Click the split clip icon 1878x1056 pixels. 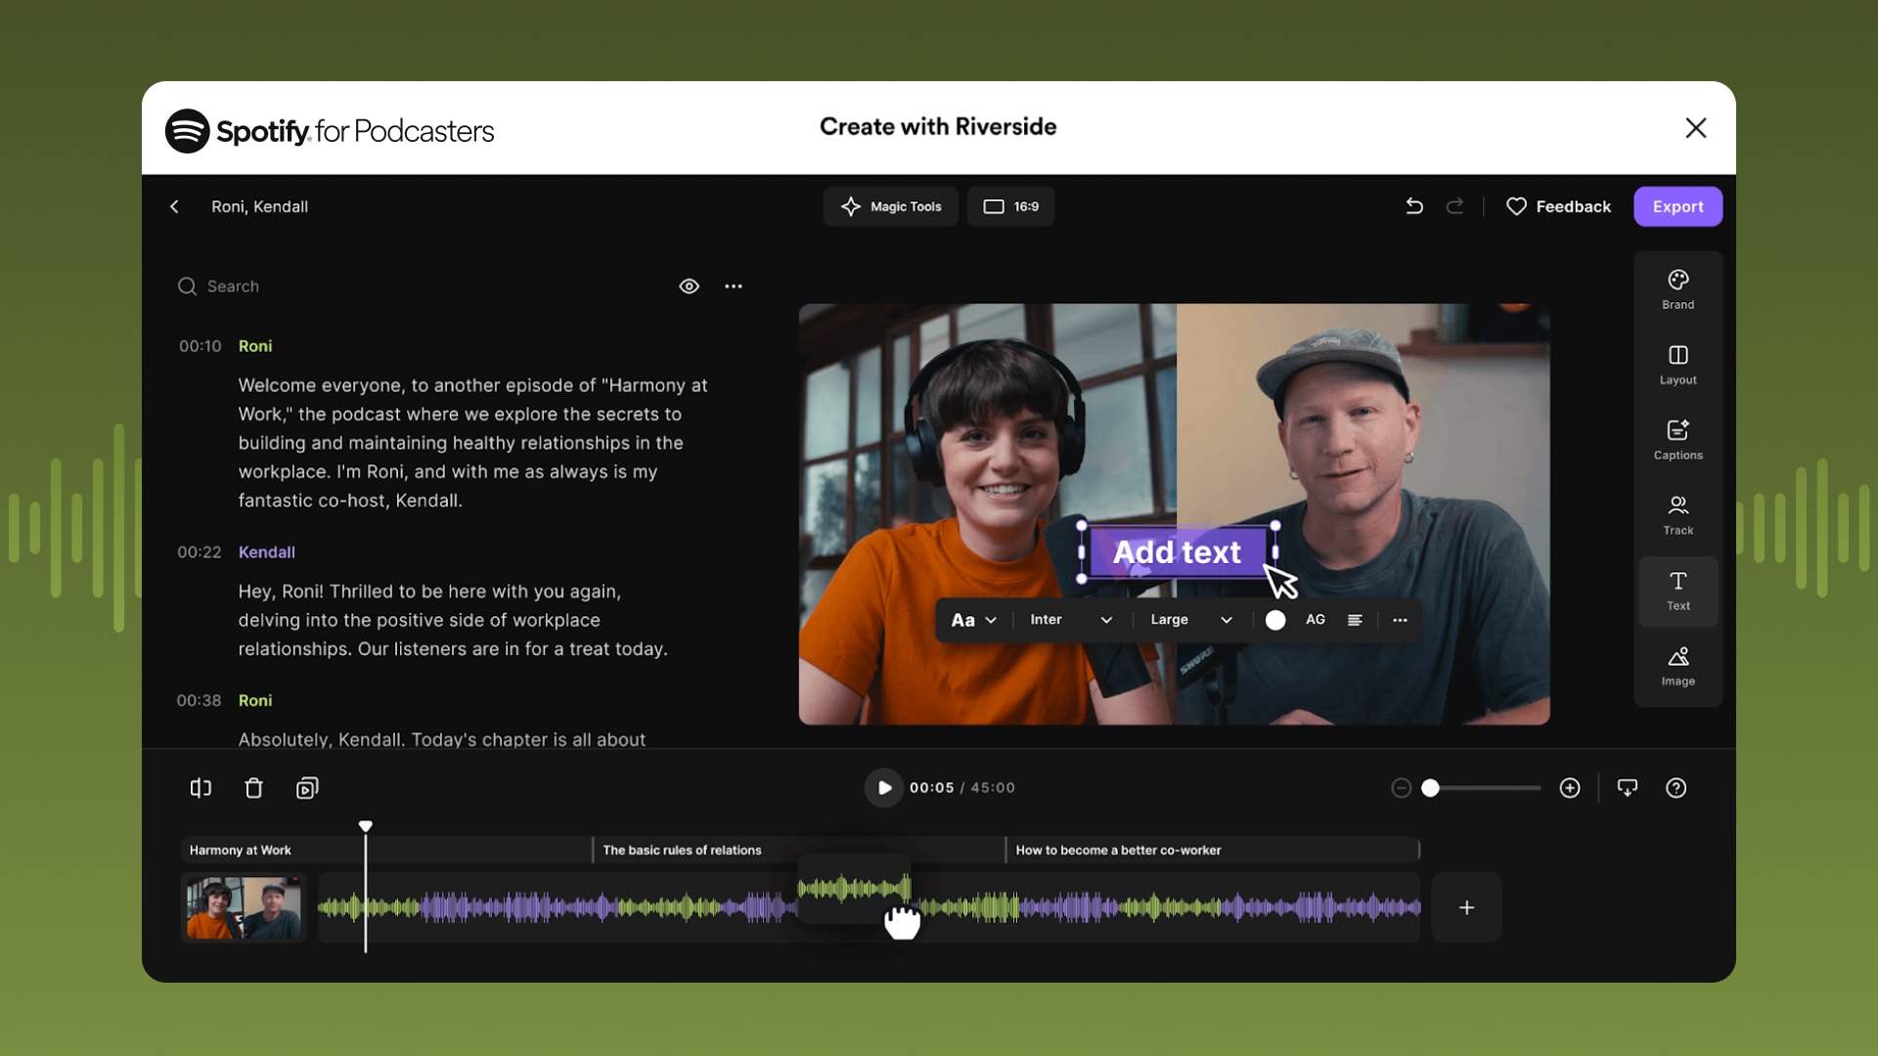pyautogui.click(x=200, y=787)
